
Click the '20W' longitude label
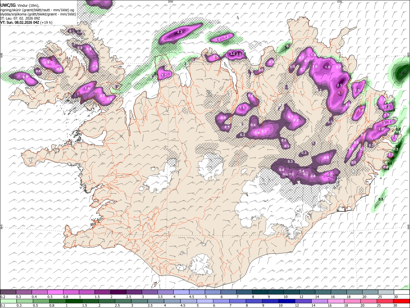(170, 2)
